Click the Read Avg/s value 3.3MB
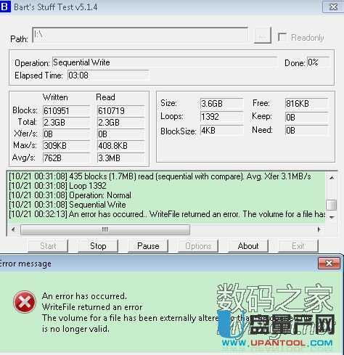Screen dimensions: 344x355 click(121, 158)
